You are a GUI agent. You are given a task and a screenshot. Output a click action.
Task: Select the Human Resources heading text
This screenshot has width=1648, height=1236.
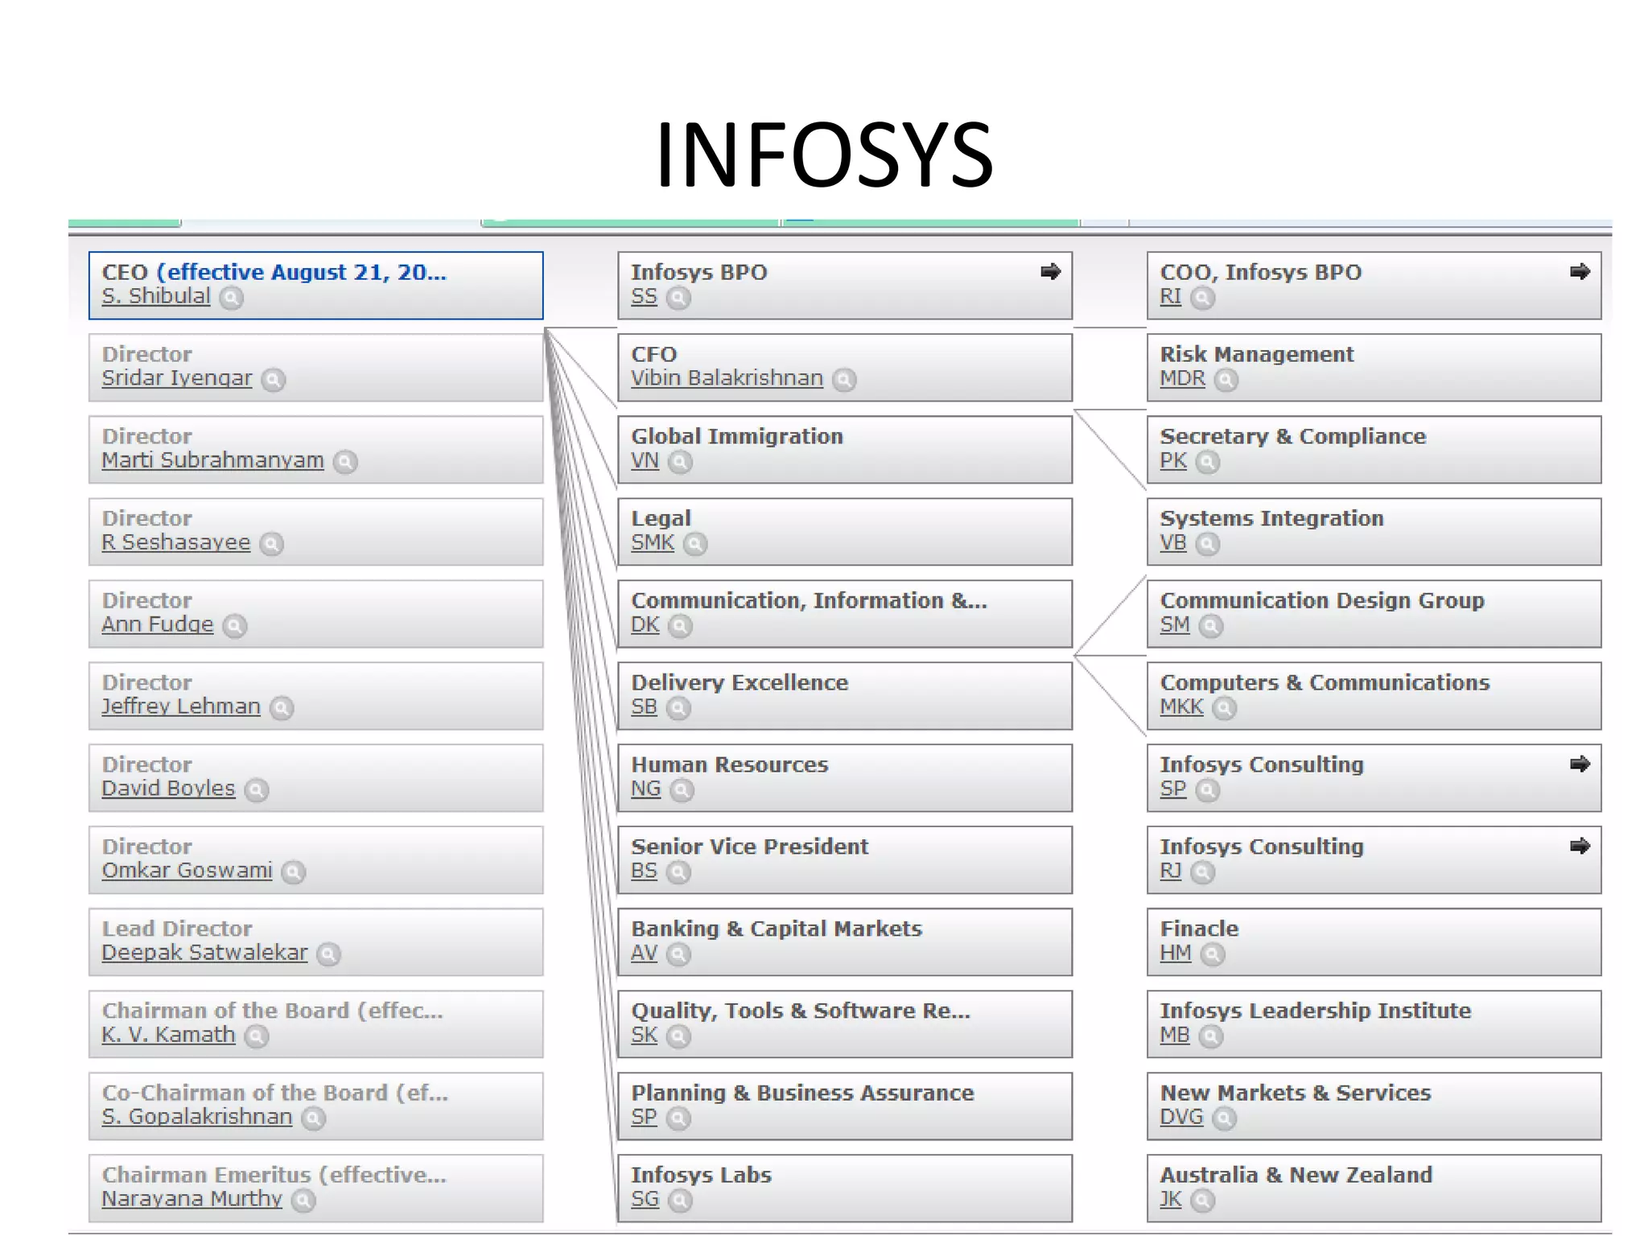click(730, 764)
